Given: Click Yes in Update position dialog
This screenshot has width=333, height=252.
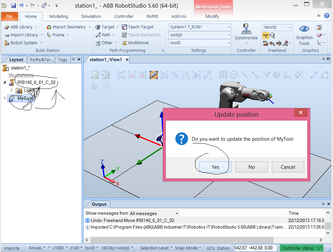Looking at the screenshot, I should (x=215, y=167).
